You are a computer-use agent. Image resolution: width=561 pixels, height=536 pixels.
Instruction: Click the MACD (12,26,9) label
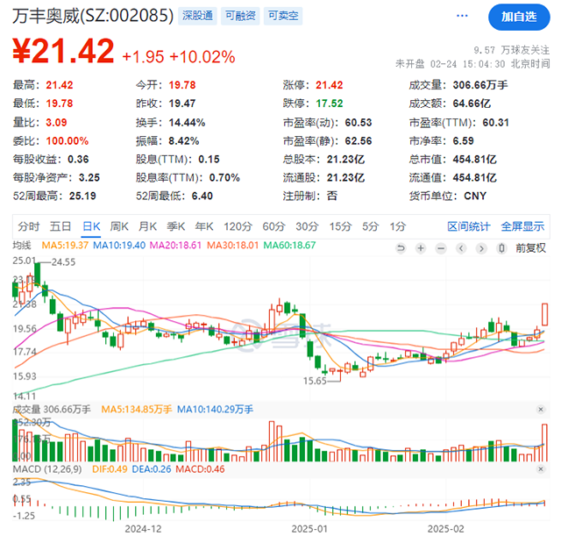click(x=47, y=469)
